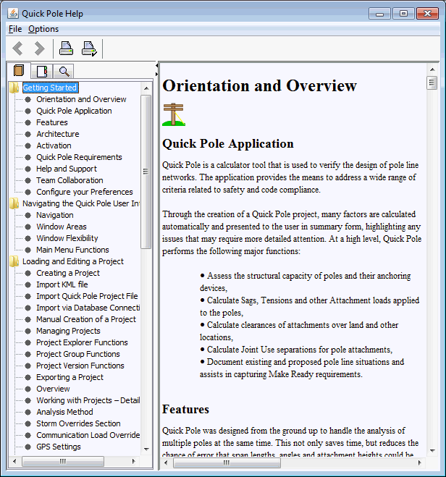
Task: Open the Features topic in tree
Action: coord(52,122)
